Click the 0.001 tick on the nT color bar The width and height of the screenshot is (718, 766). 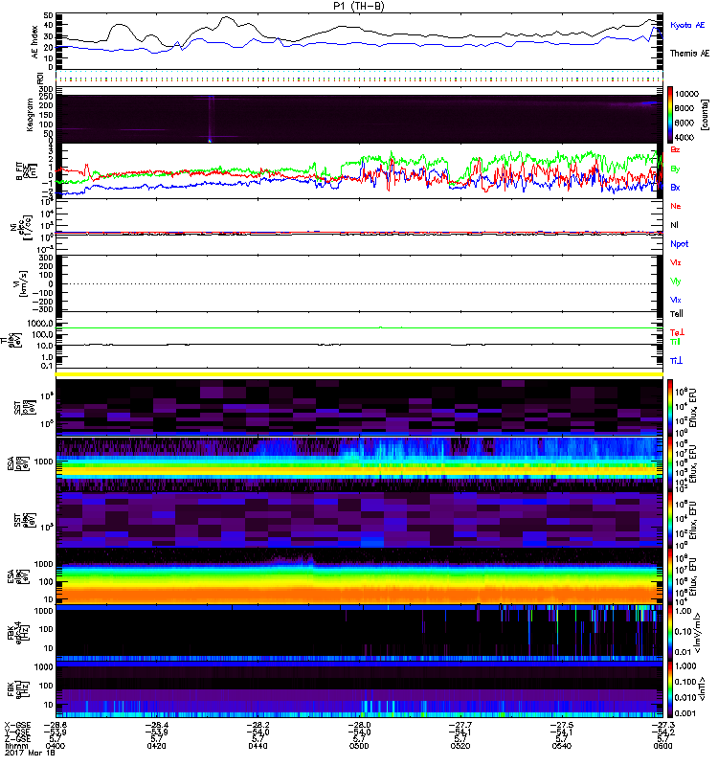684,713
